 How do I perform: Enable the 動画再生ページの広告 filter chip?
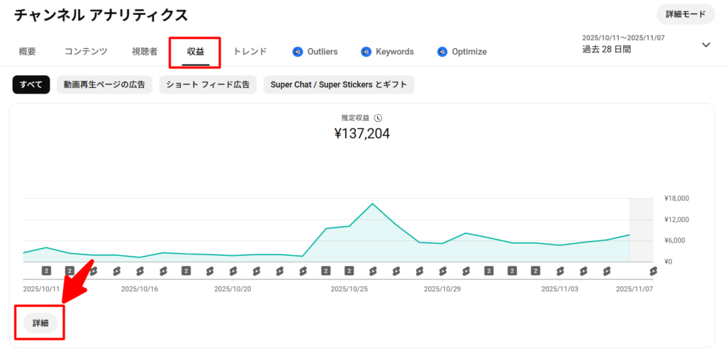coord(104,85)
